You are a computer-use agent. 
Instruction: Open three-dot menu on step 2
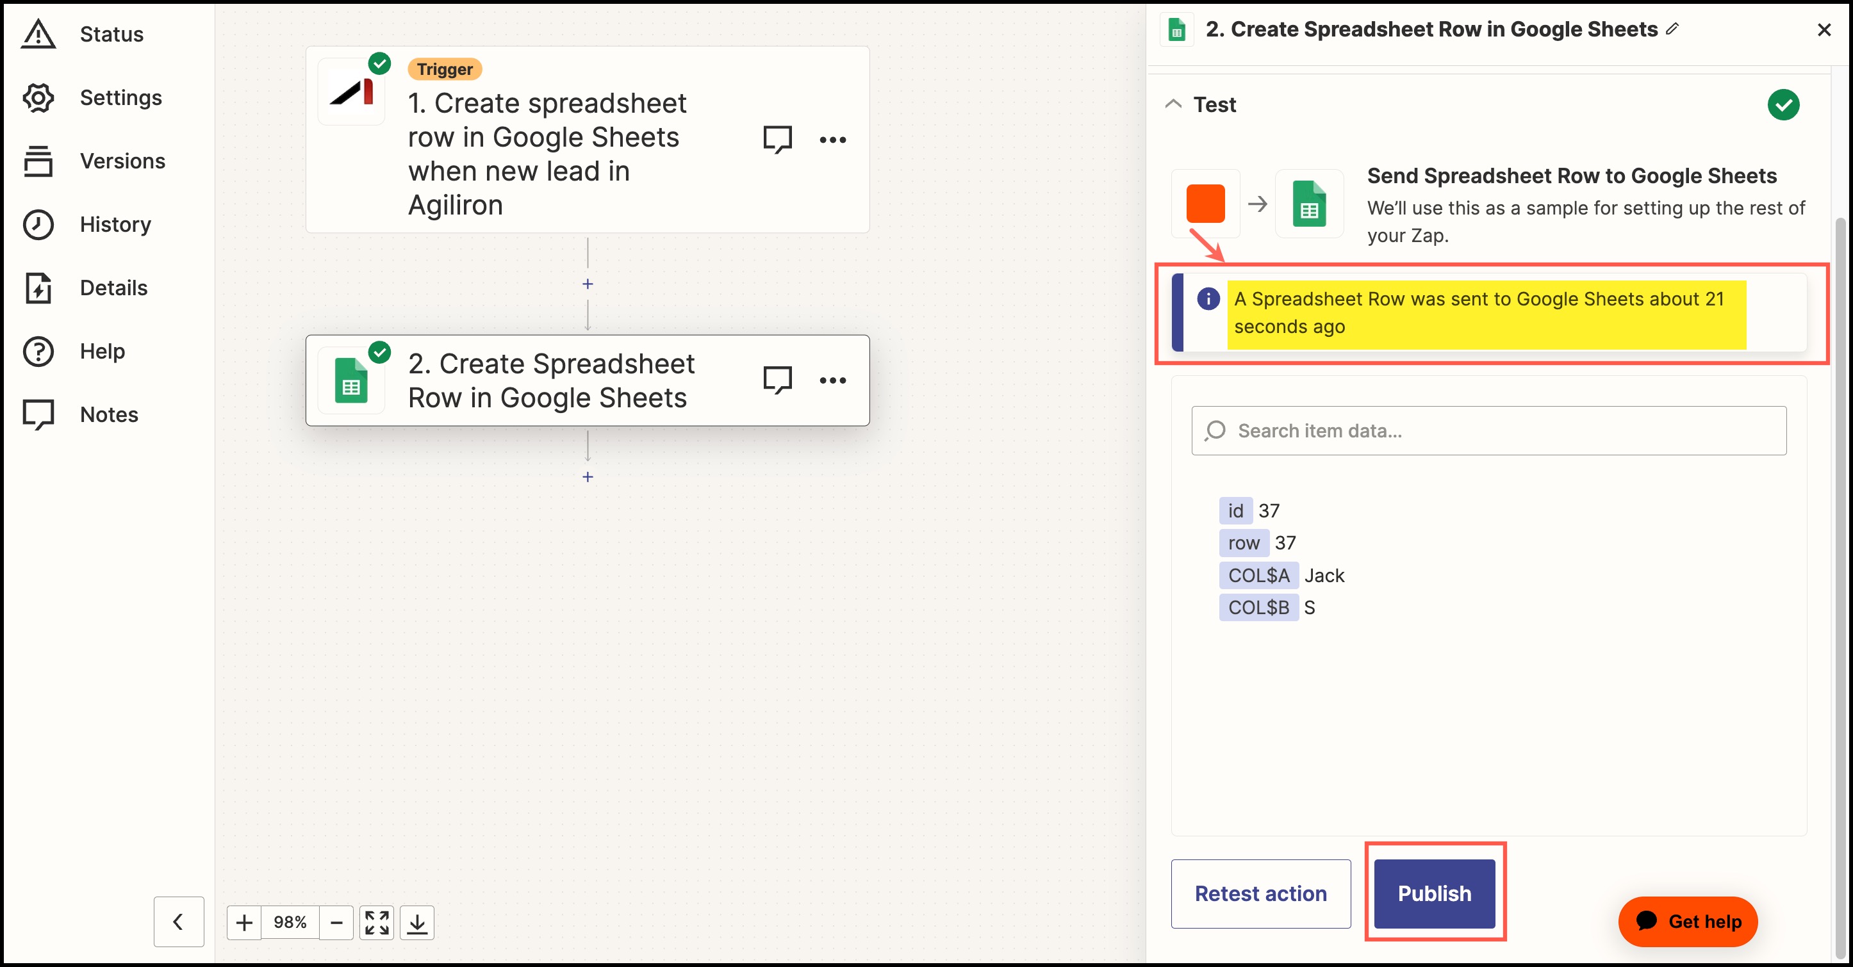point(832,380)
